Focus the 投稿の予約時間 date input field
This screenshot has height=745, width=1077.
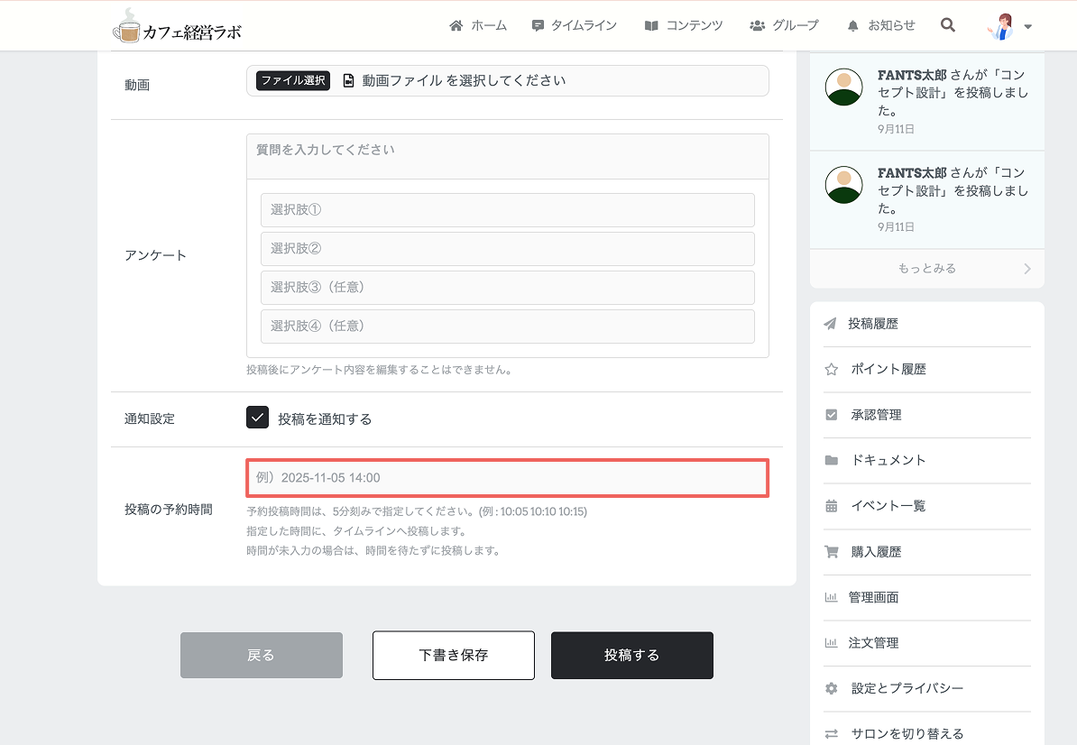pyautogui.click(x=508, y=478)
